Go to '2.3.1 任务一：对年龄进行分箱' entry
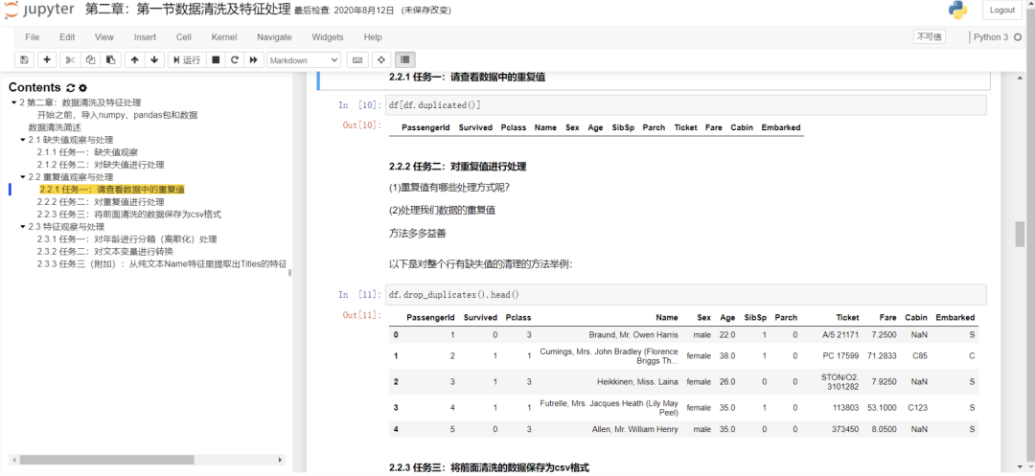1035x476 pixels. [x=126, y=239]
